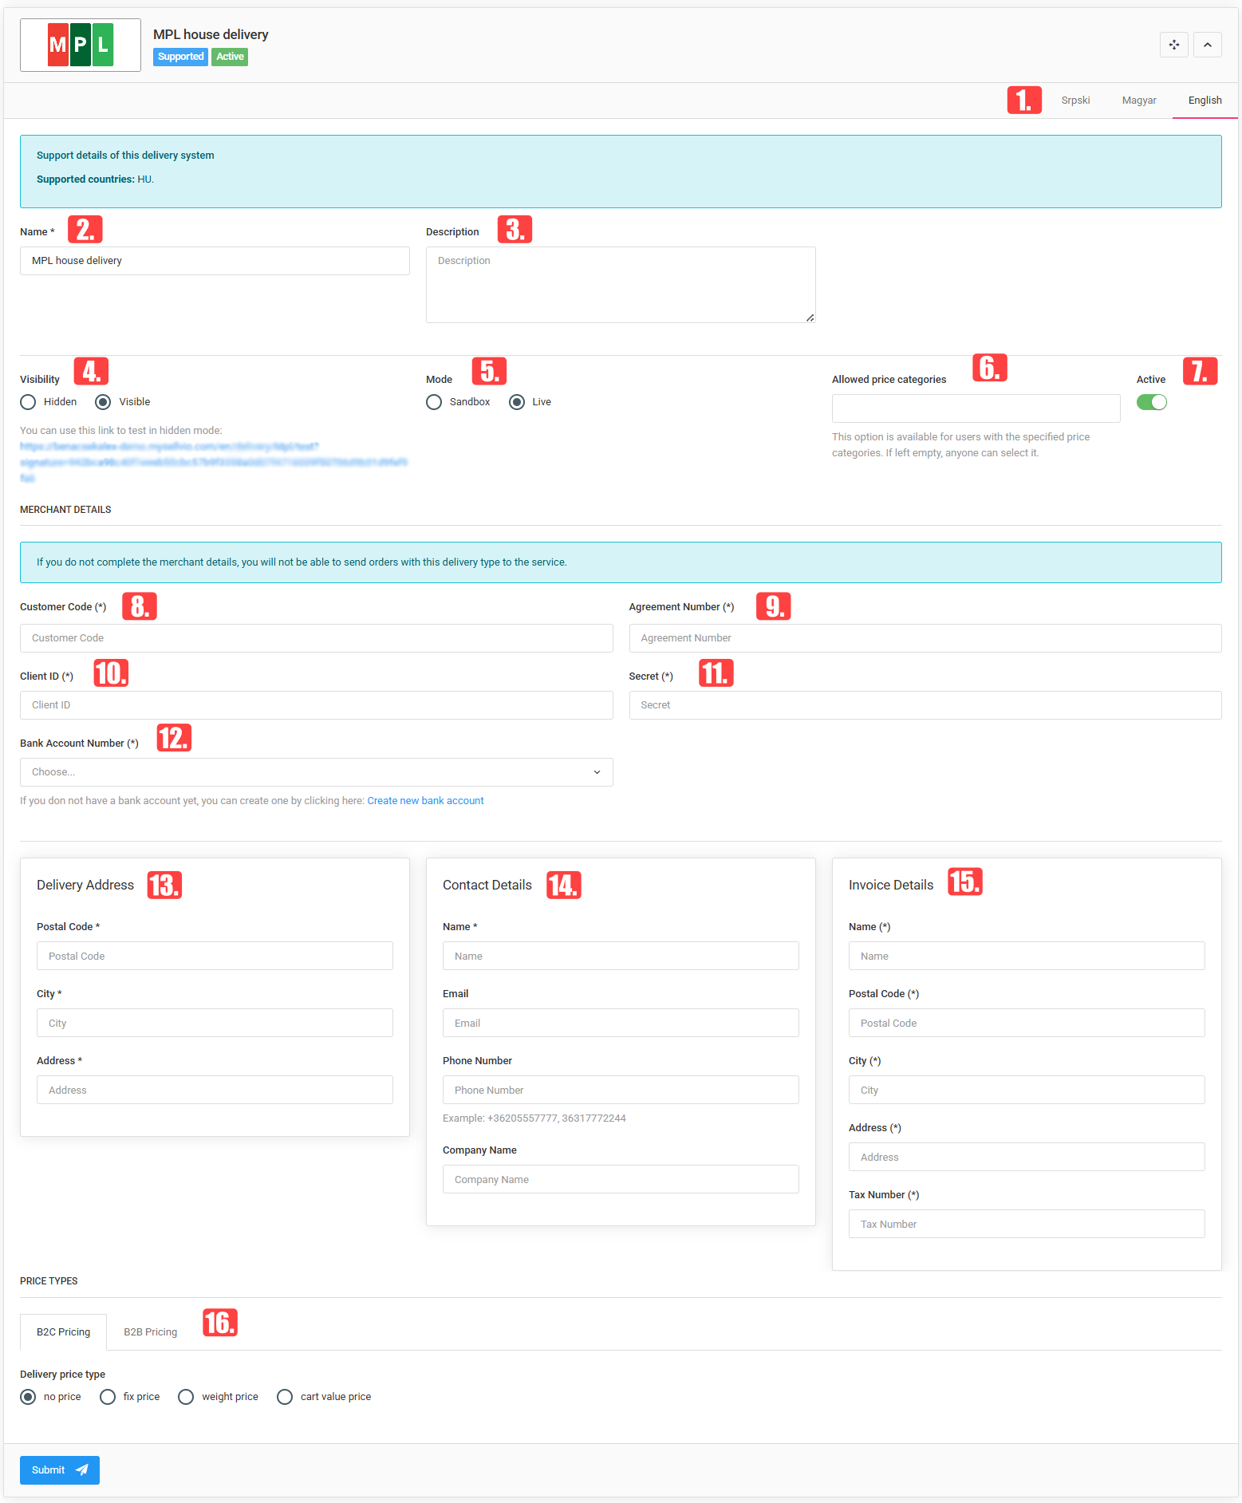Click the Allowed price categories selector

(976, 408)
